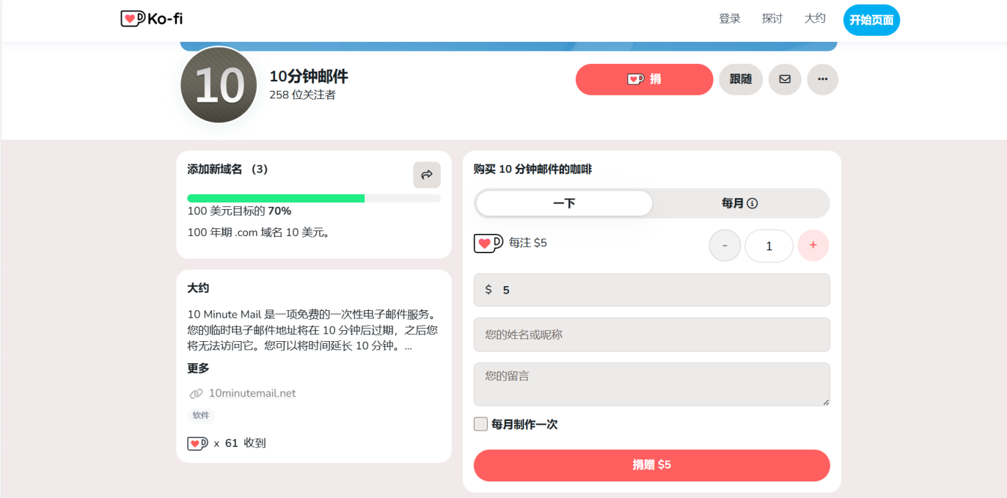The width and height of the screenshot is (1007, 498).
Task: Open the 探讨 navigation item
Action: pos(772,19)
